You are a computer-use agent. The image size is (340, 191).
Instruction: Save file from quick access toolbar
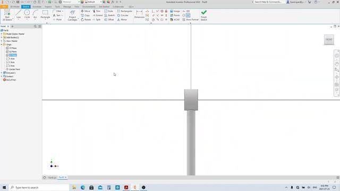tap(18, 2)
